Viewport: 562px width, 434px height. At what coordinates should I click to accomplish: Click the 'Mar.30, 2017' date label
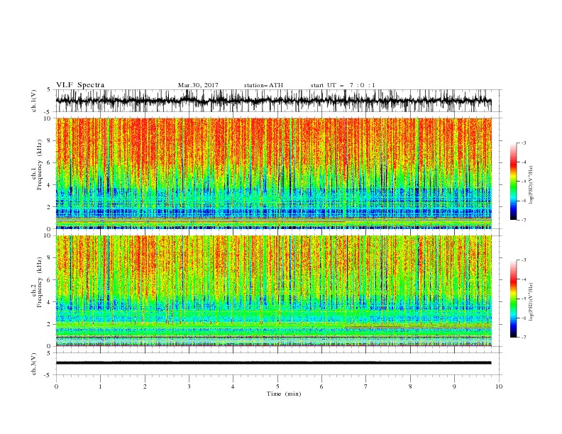click(198, 85)
